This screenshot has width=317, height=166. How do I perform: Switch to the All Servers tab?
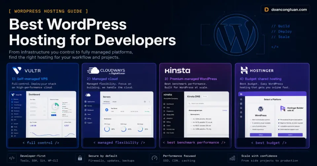click(x=107, y=102)
